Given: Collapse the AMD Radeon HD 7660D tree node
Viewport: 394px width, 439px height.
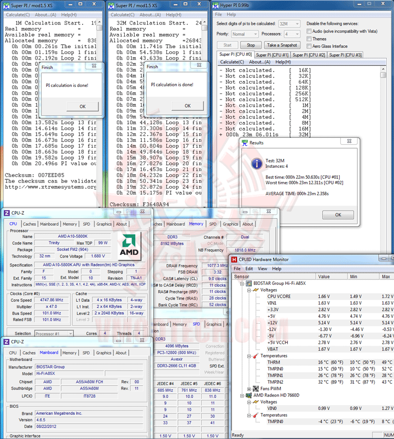Looking at the screenshot, I should 242,396.
